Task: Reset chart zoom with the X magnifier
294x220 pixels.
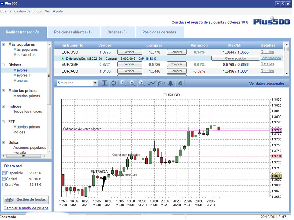Action: [x=142, y=83]
